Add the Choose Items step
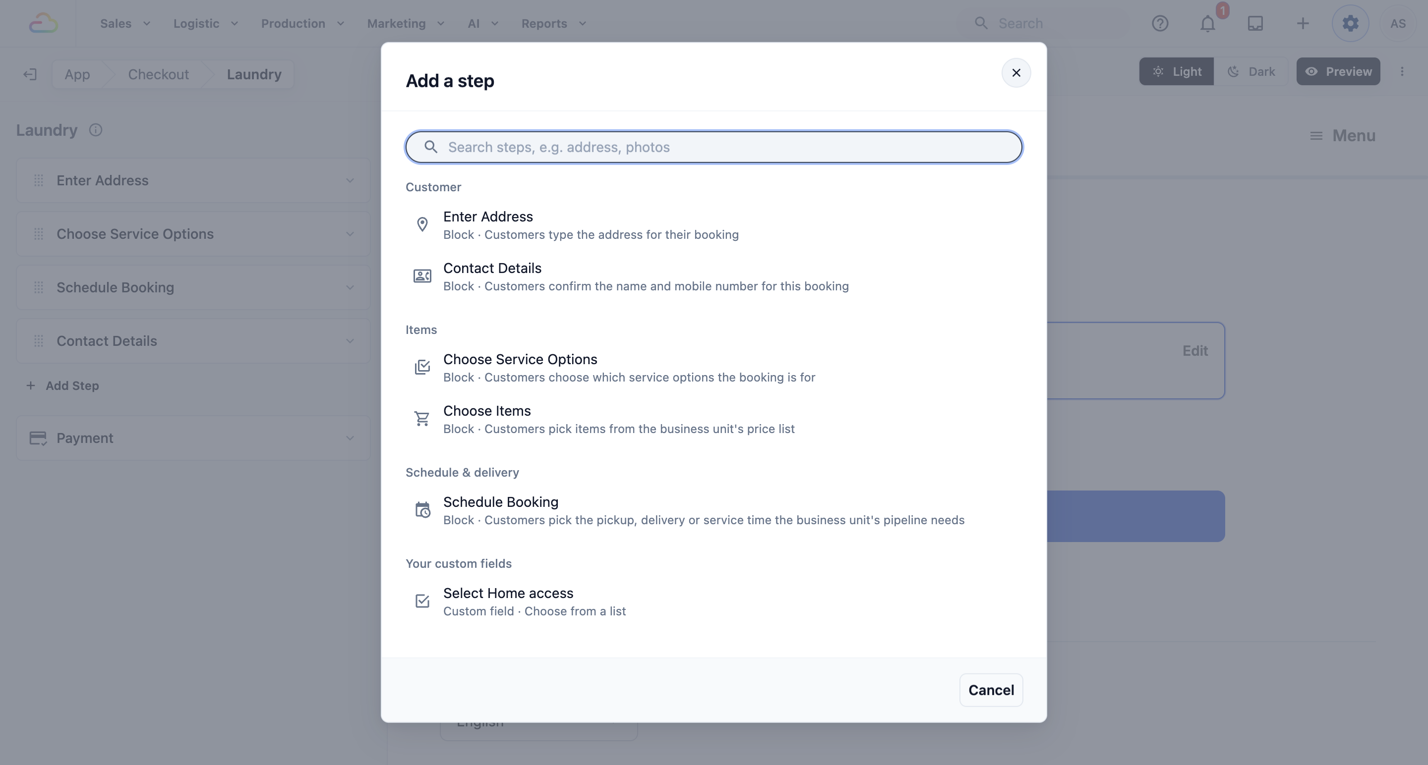This screenshot has width=1428, height=765. 714,419
